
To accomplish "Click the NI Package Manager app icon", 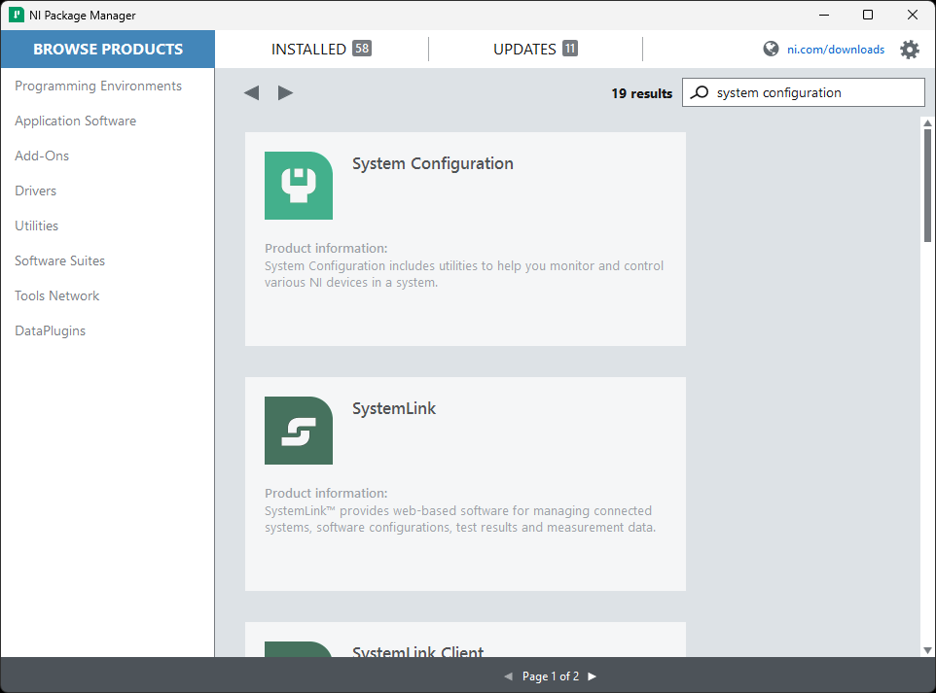I will [17, 15].
